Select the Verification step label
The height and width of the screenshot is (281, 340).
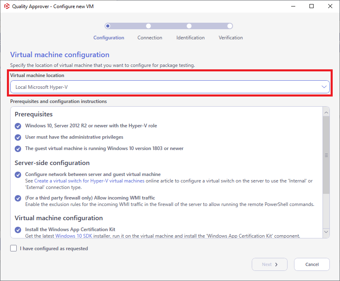pyautogui.click(x=231, y=38)
